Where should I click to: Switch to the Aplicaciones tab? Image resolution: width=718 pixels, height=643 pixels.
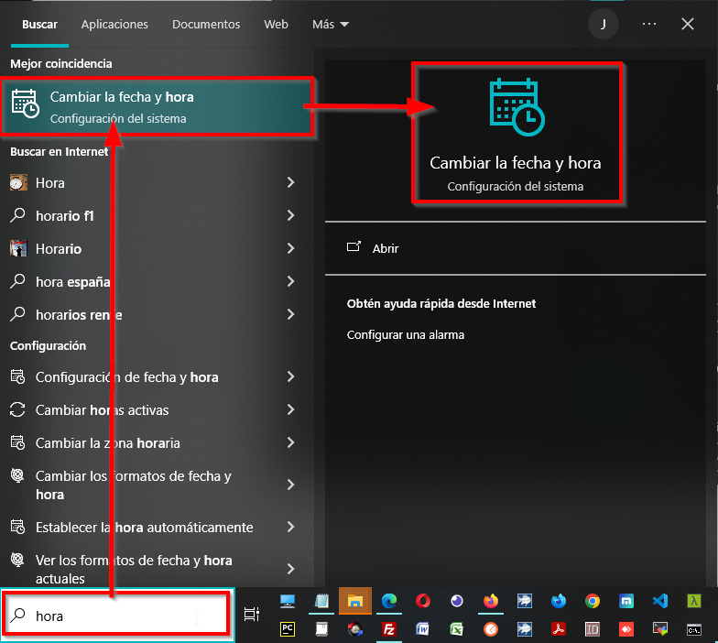[x=114, y=25]
